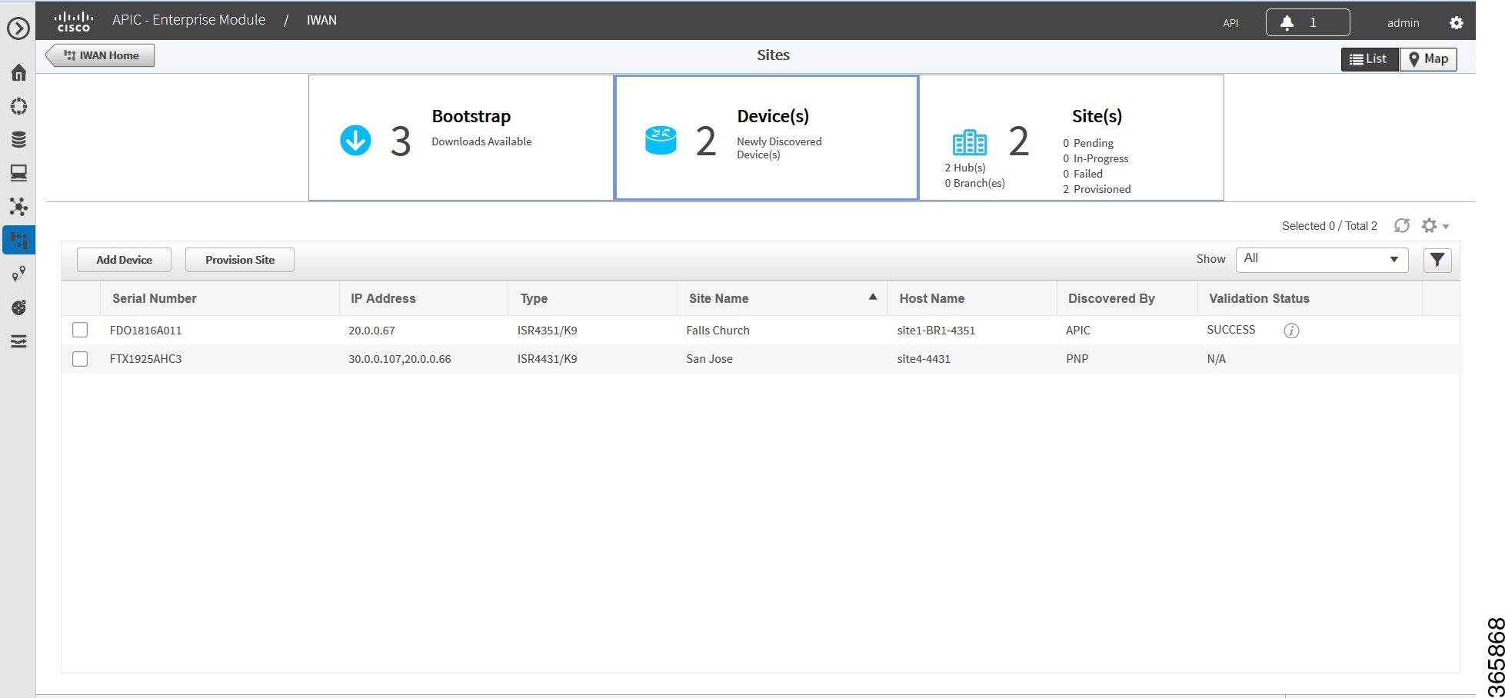
Task: Refresh the device table
Action: [1402, 225]
